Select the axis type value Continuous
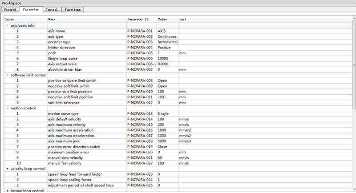The width and height of the screenshot is (356, 193). click(167, 36)
